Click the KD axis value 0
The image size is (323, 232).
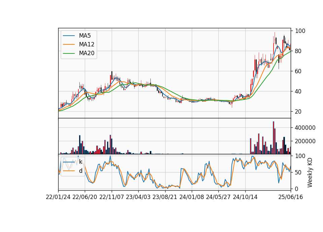(x=297, y=189)
